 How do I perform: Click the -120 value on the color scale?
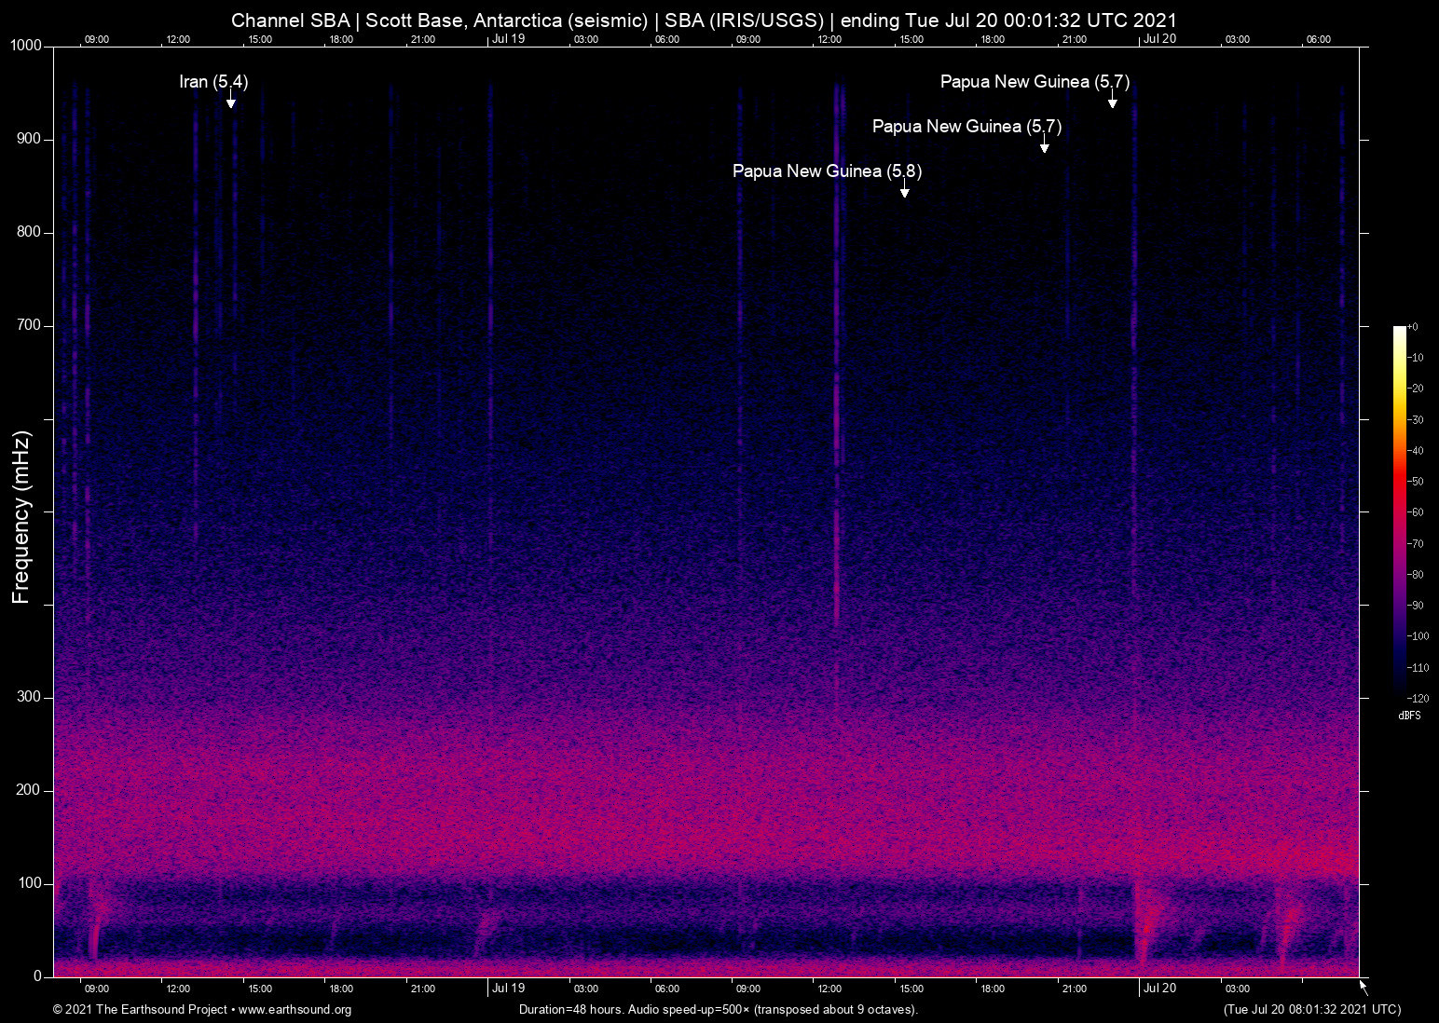click(1418, 698)
